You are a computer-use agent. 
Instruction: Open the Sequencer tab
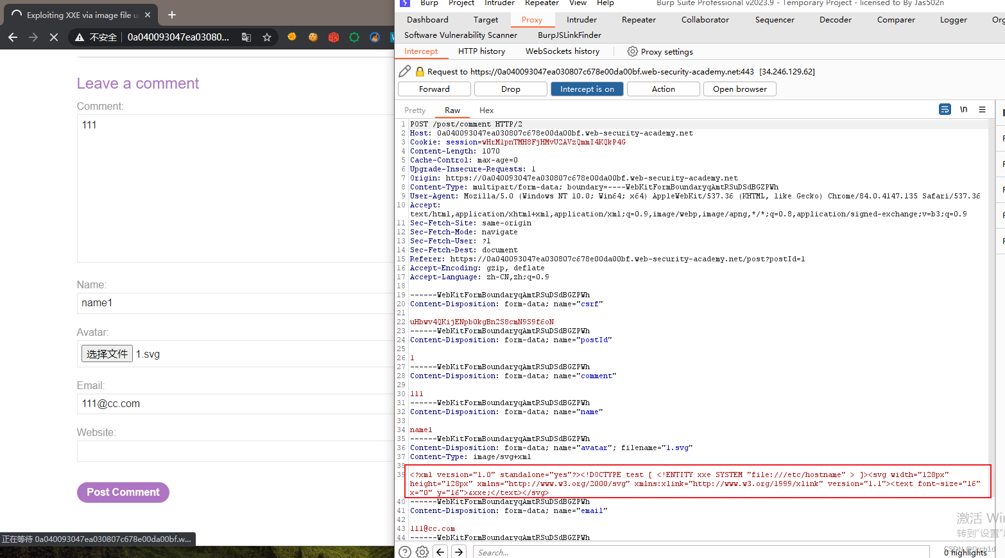(775, 20)
